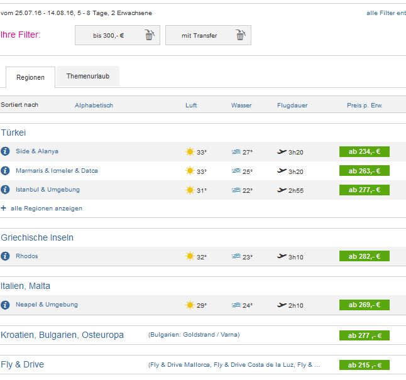Image resolution: width=406 pixels, height=380 pixels.
Task: Click the 'bis 300,- €' filter chip
Action: [x=118, y=35]
